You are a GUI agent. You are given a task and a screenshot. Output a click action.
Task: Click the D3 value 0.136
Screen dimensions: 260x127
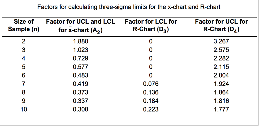[x=151, y=92]
